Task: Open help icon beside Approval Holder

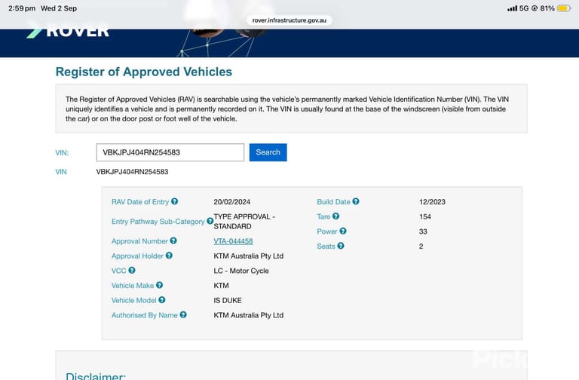Action: click(x=169, y=255)
